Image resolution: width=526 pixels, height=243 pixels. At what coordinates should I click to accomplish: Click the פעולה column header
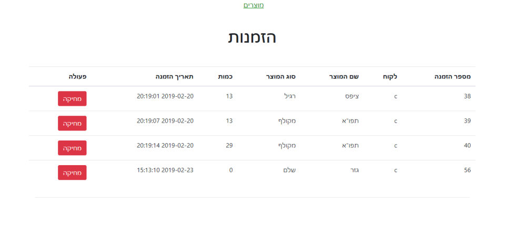(77, 77)
